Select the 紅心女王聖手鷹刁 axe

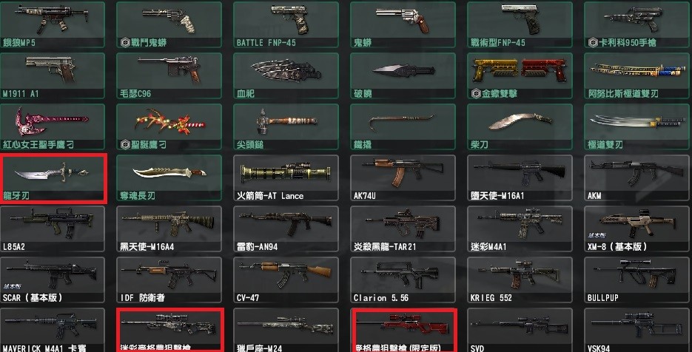point(52,126)
